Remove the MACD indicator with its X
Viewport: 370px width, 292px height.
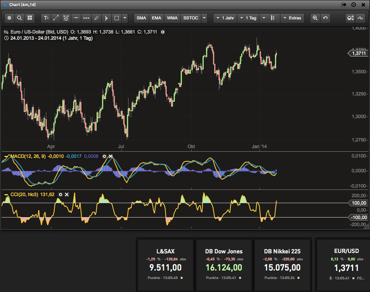click(111, 156)
